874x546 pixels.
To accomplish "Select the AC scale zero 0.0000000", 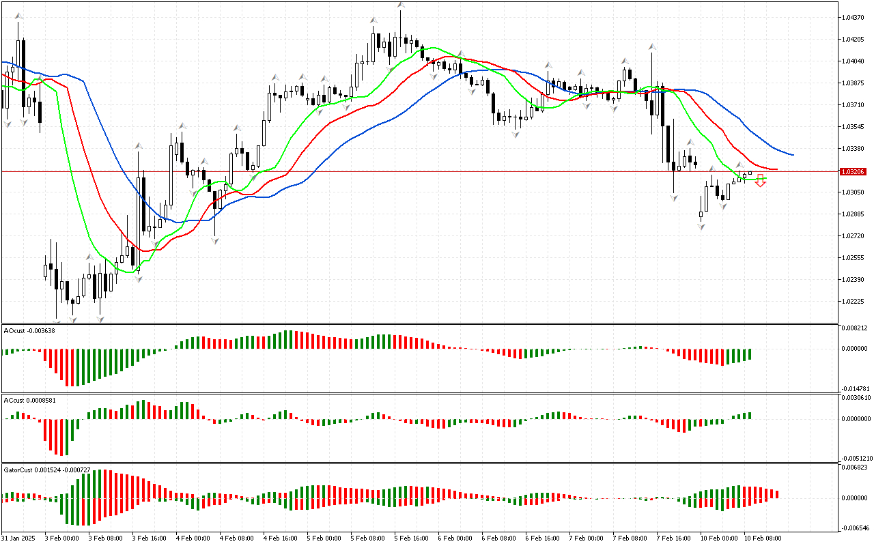I will tap(857, 419).
